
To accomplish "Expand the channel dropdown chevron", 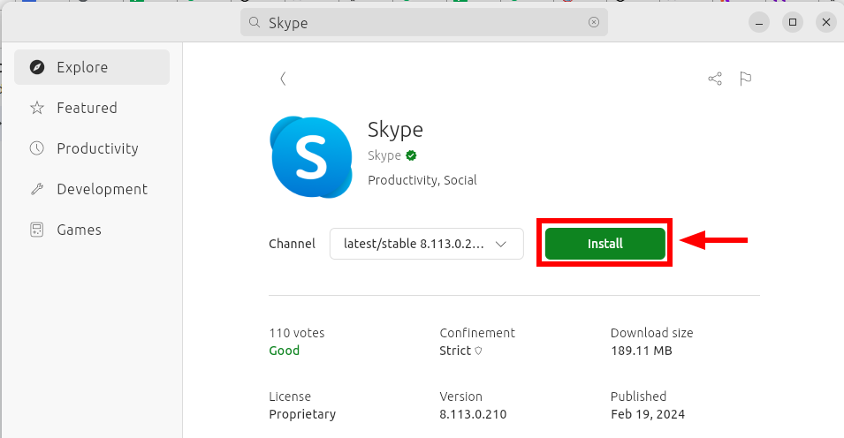I will pos(500,245).
